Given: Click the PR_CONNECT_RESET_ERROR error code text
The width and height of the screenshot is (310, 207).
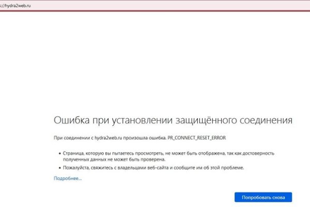Looking at the screenshot, I should click(x=197, y=138).
